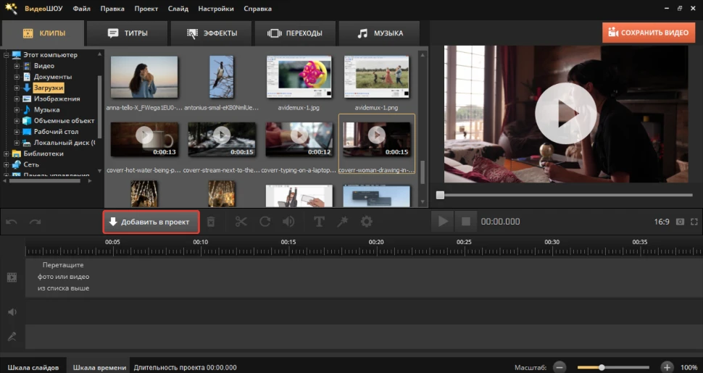
Task: Click the camera snapshot icon
Action: 680,222
